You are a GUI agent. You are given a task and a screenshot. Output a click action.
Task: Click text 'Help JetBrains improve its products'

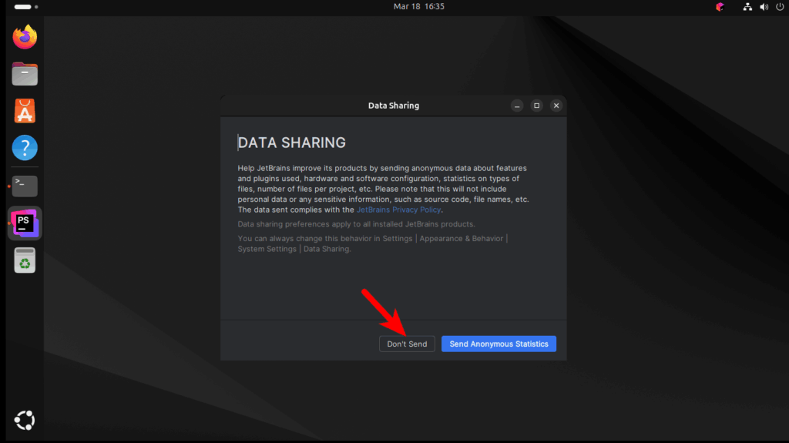302,168
